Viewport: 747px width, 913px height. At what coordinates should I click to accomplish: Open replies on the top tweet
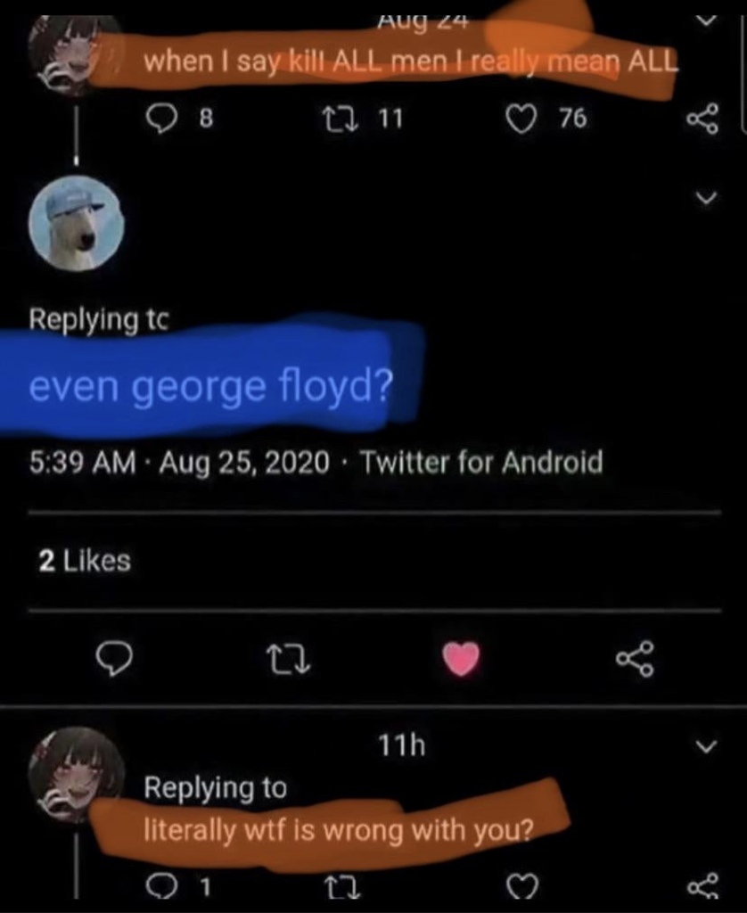click(161, 119)
